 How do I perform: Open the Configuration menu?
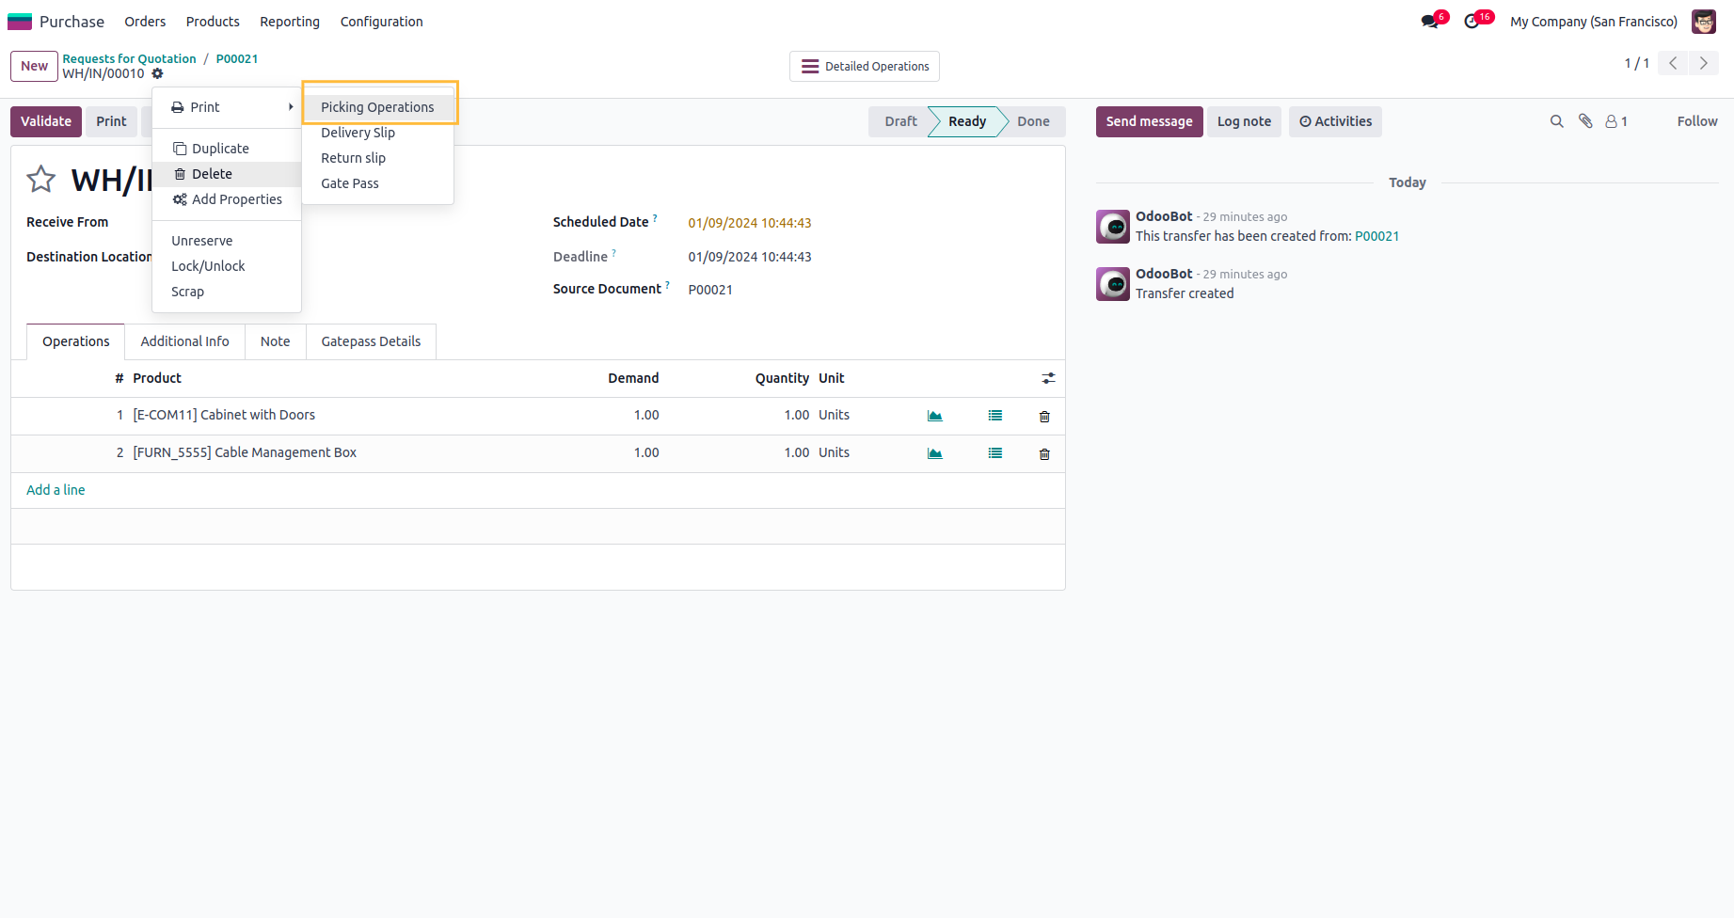(381, 22)
